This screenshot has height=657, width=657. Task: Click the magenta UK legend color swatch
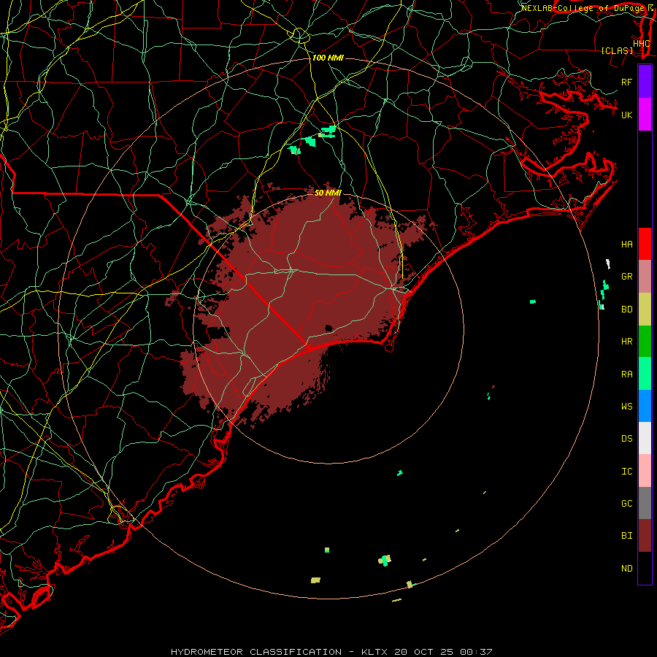(645, 115)
